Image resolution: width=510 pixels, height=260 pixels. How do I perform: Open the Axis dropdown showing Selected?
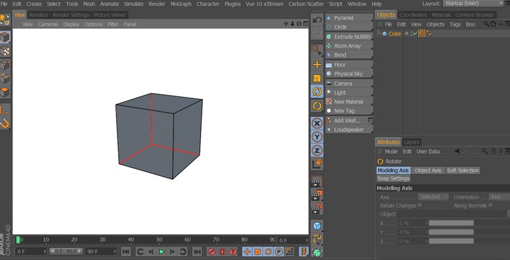pyautogui.click(x=433, y=197)
